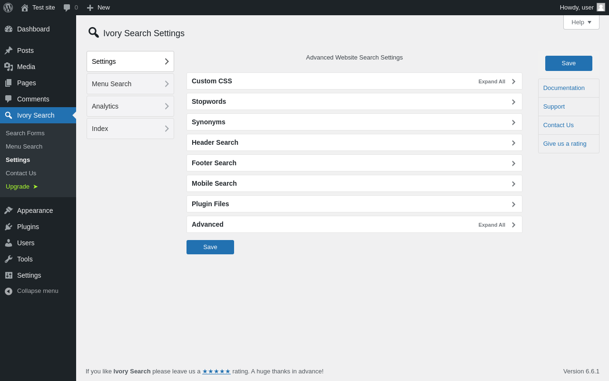Open the Documentation link
Image resolution: width=609 pixels, height=381 pixels.
pos(564,88)
